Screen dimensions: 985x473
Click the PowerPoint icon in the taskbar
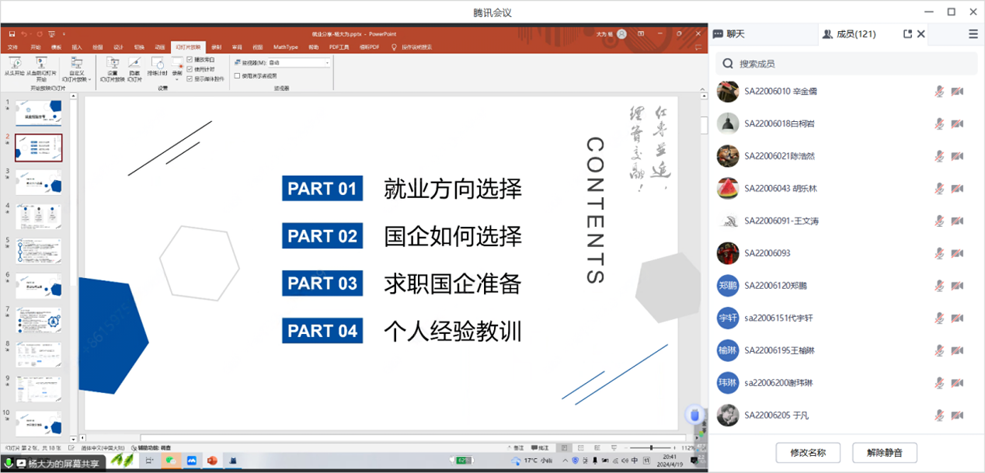point(211,461)
